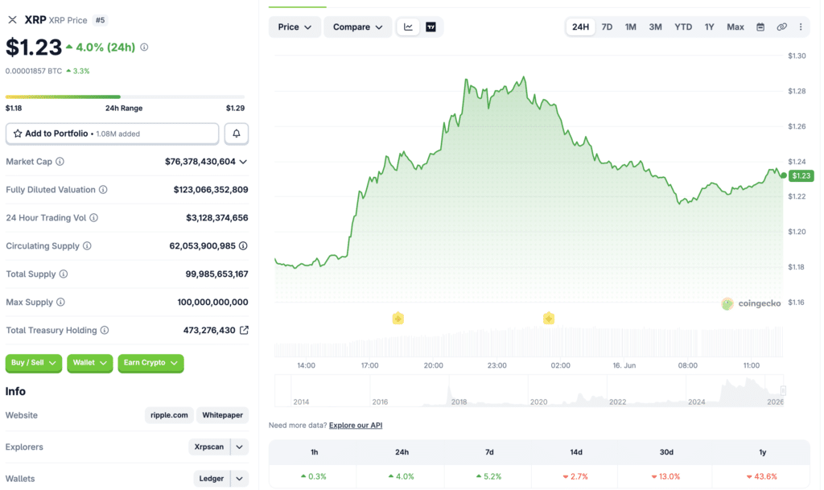Click the info icon after 62,053,900,985 value

(x=243, y=245)
